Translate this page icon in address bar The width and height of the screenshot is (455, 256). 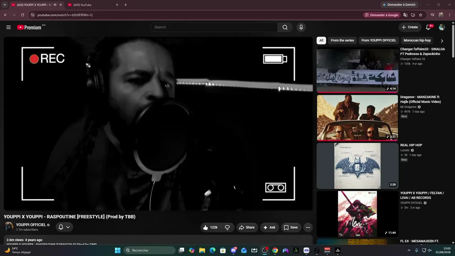coord(405,15)
